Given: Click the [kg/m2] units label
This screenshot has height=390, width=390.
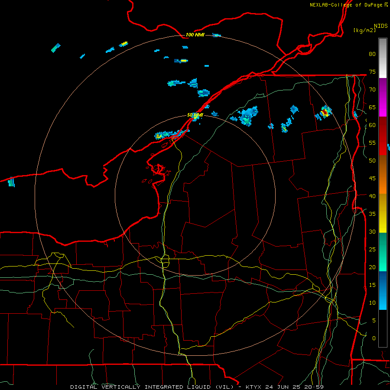Looking at the screenshot, I should 364,30.
